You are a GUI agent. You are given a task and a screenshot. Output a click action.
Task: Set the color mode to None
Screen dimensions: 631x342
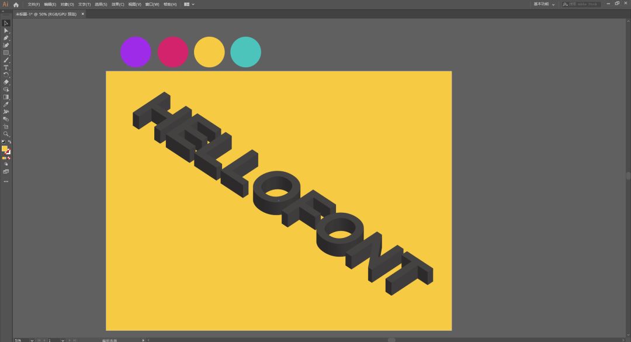pos(9,158)
